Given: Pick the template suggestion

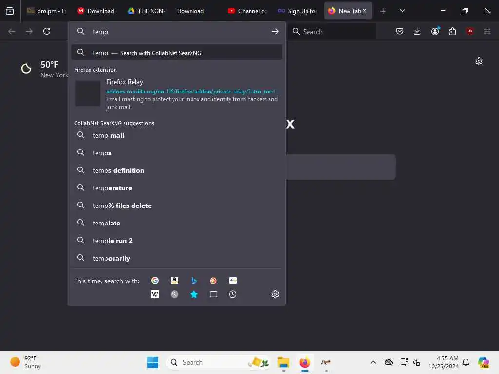Looking at the screenshot, I should 176,223.
